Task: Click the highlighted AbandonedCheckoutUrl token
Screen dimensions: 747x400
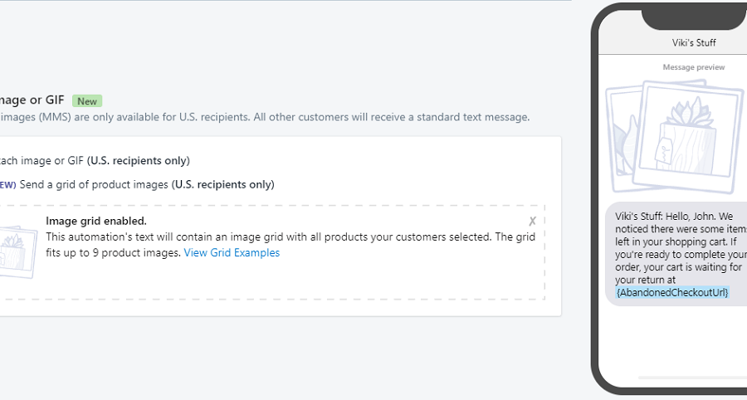Action: pyautogui.click(x=672, y=292)
